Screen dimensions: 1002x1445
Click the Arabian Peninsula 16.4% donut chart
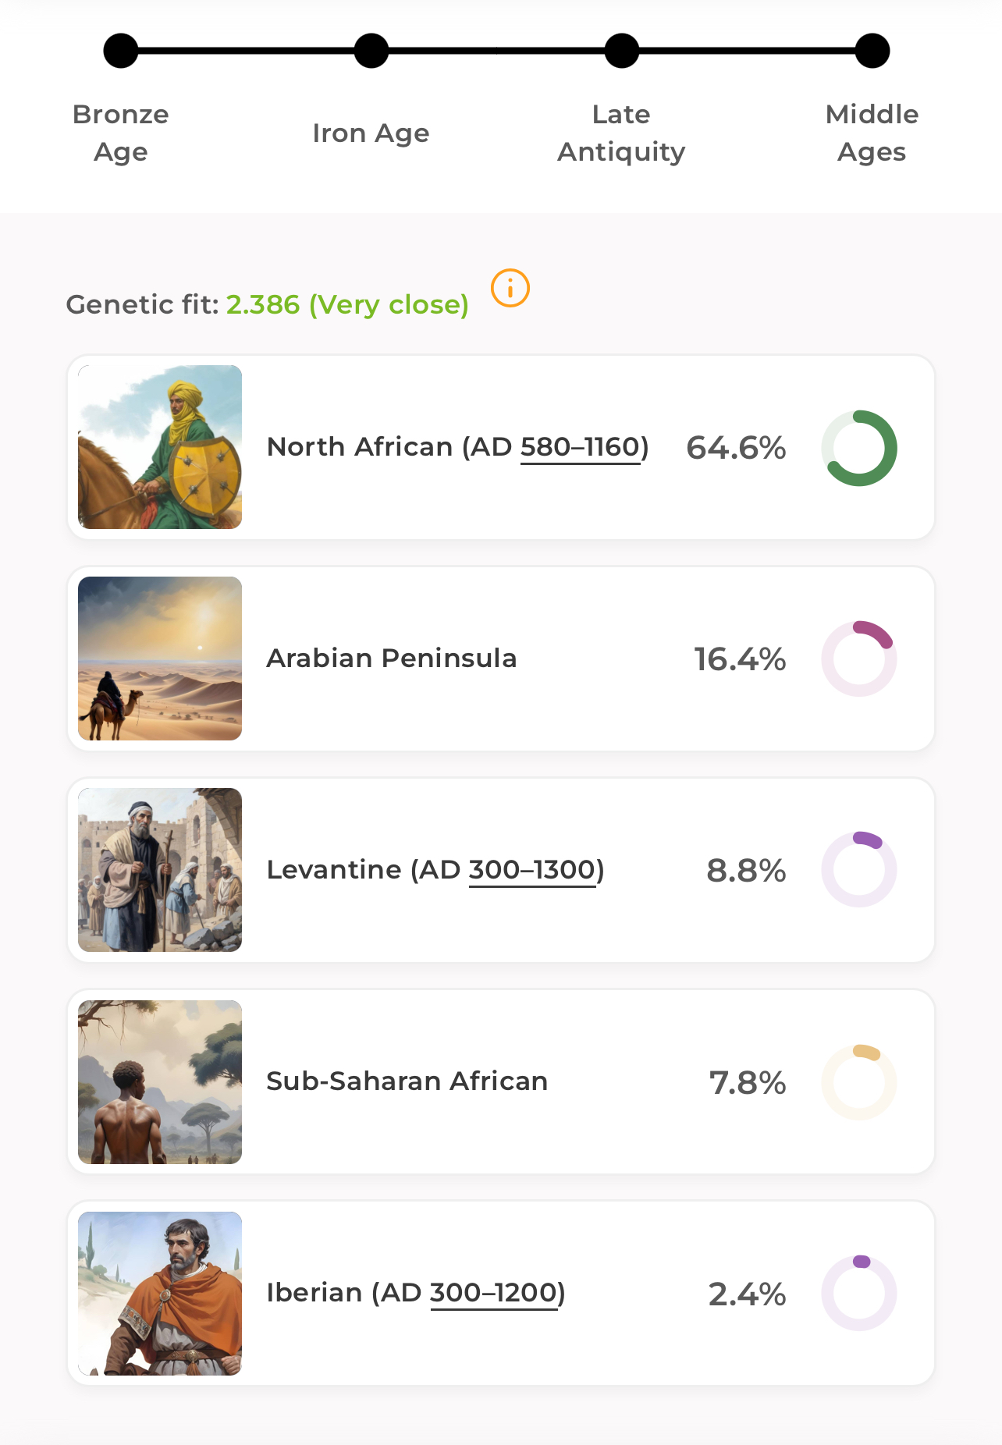tap(859, 659)
